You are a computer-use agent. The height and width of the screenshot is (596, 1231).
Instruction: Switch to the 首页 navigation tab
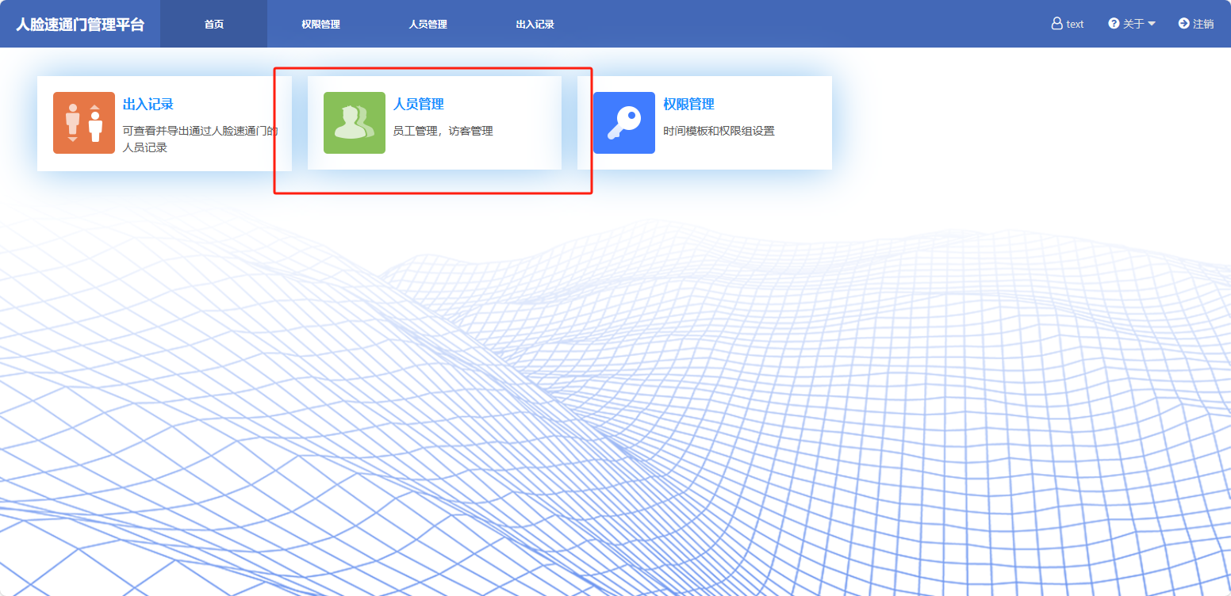(214, 24)
